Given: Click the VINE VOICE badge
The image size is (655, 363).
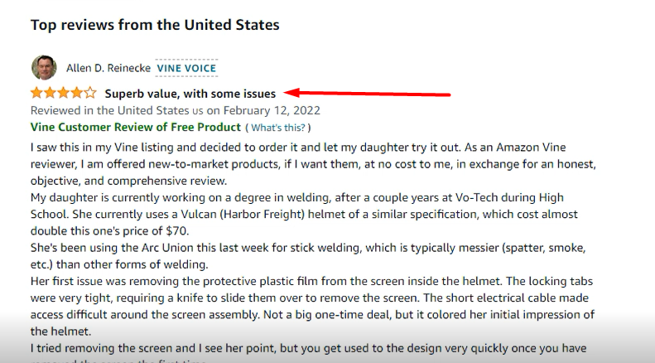Looking at the screenshot, I should point(186,68).
